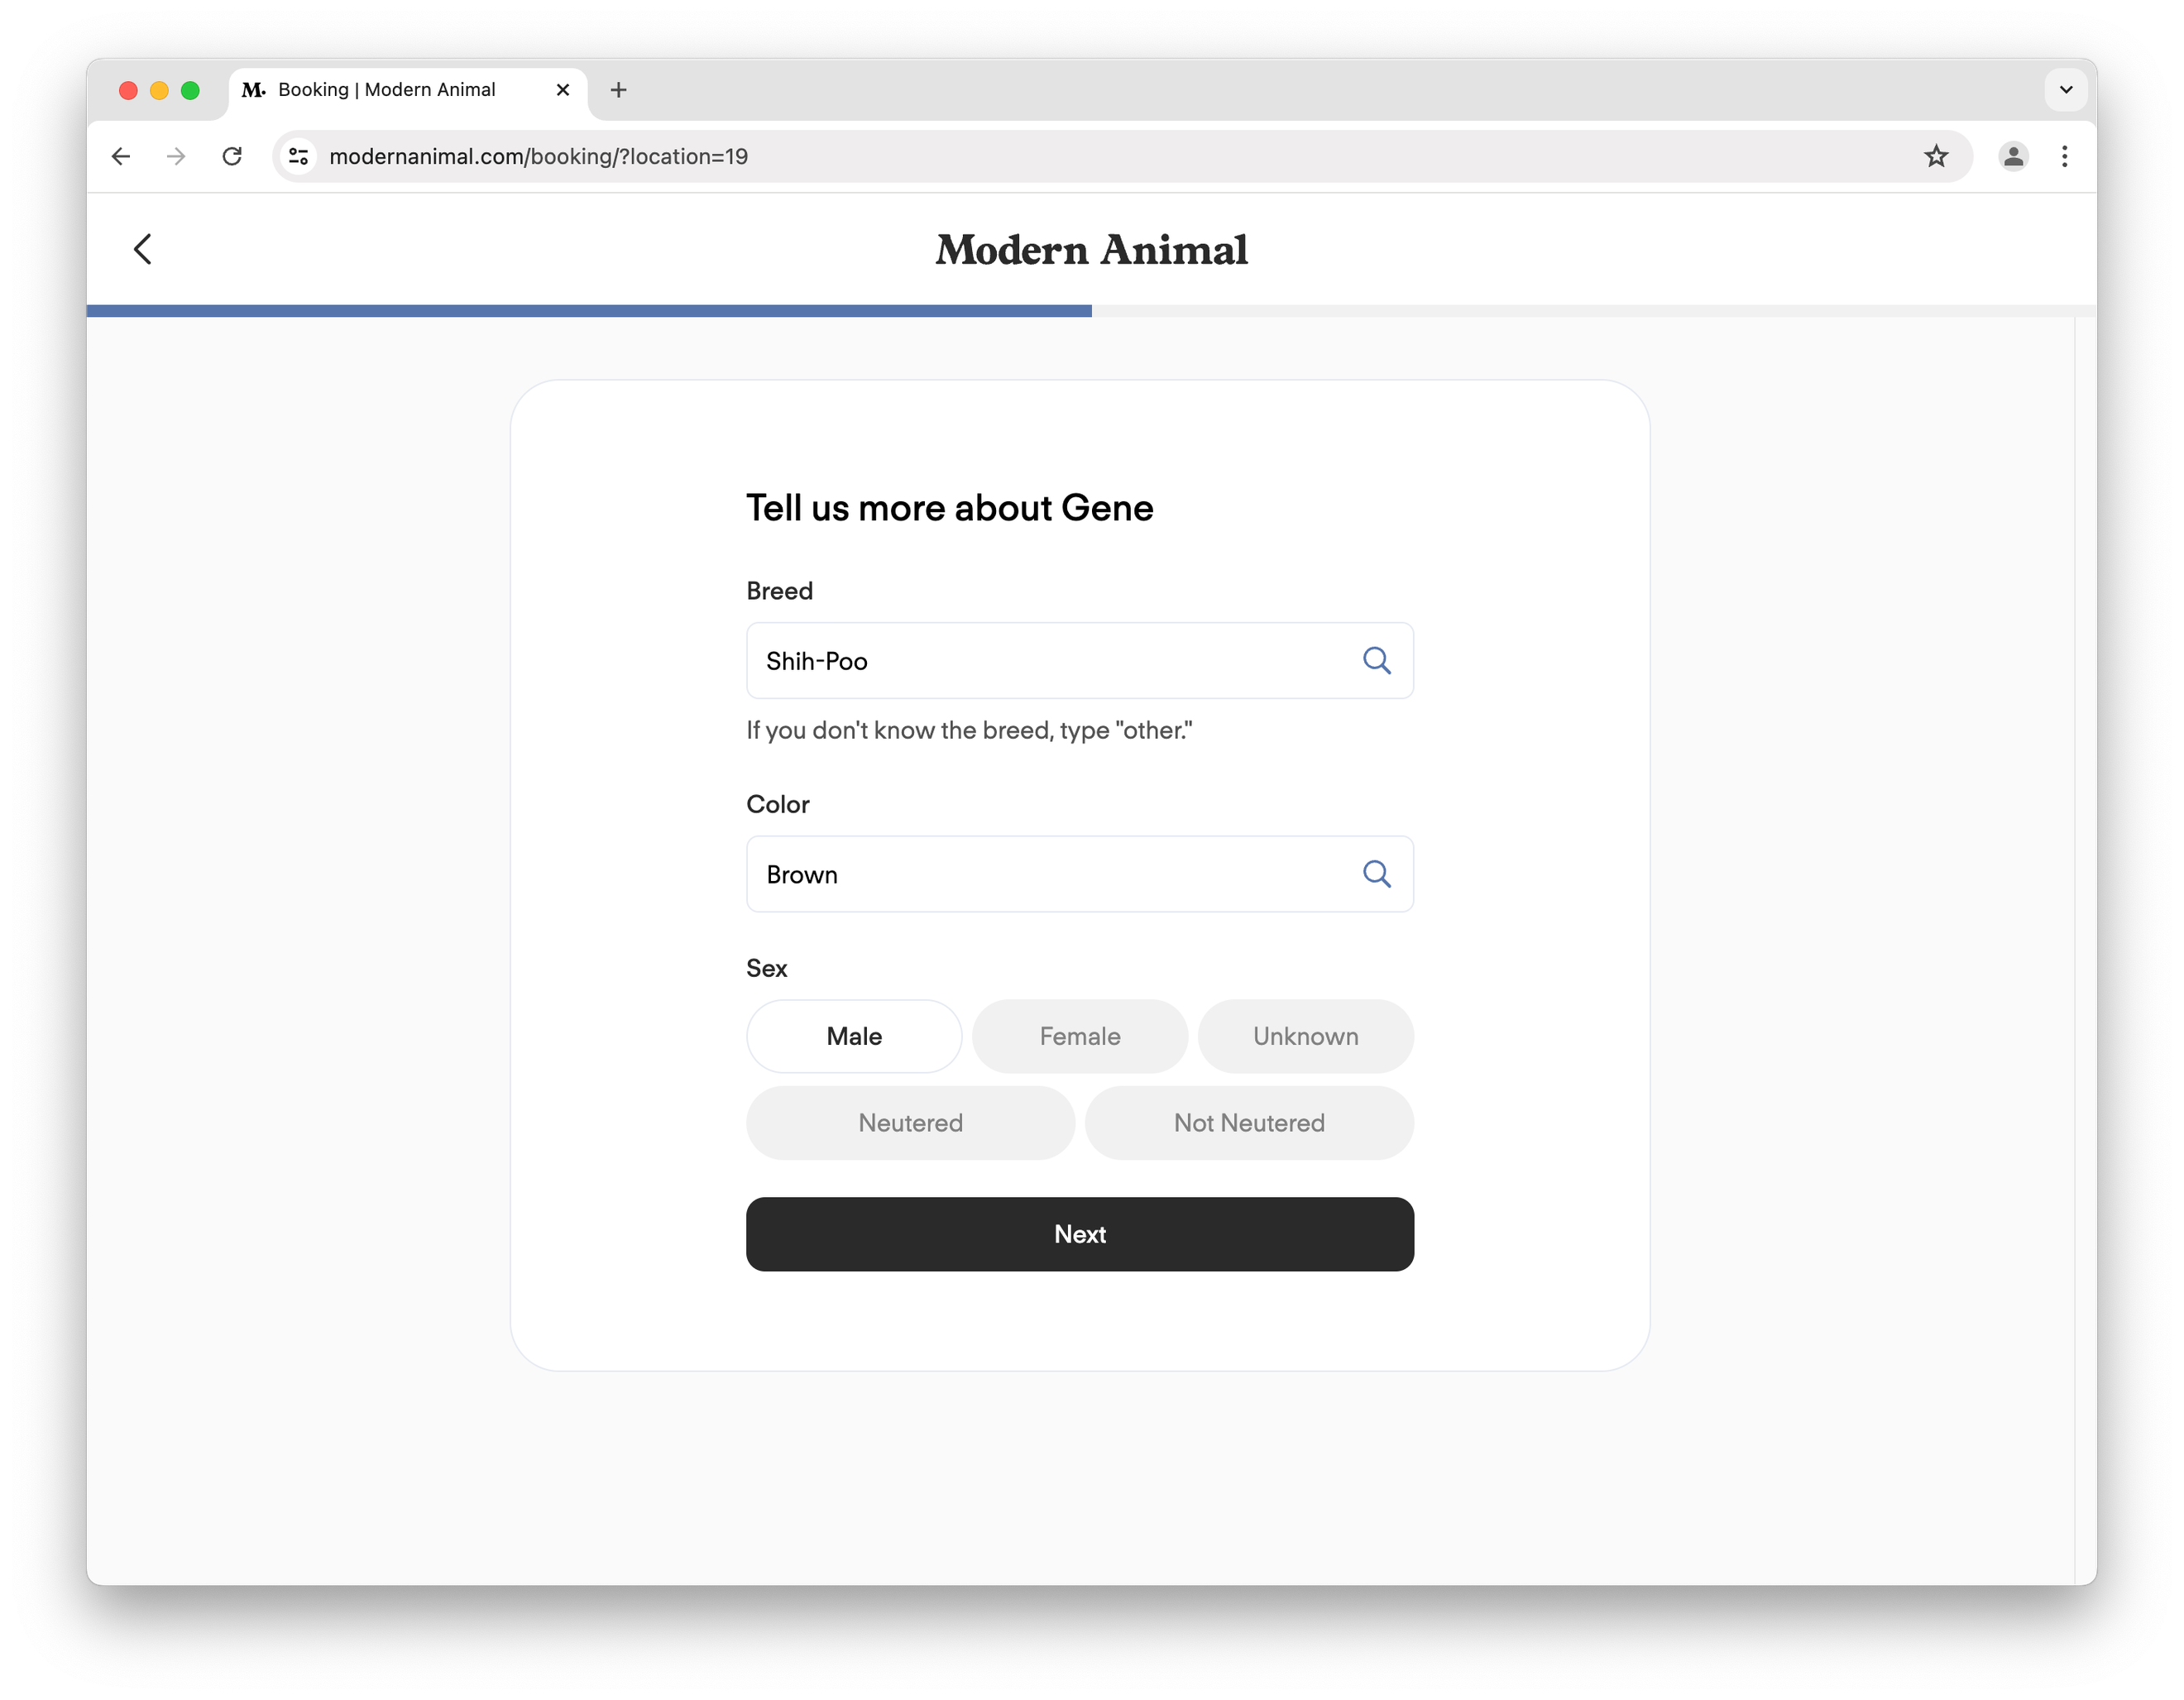The image size is (2184, 1700).
Task: Select the Not Neutered option
Action: [1248, 1123]
